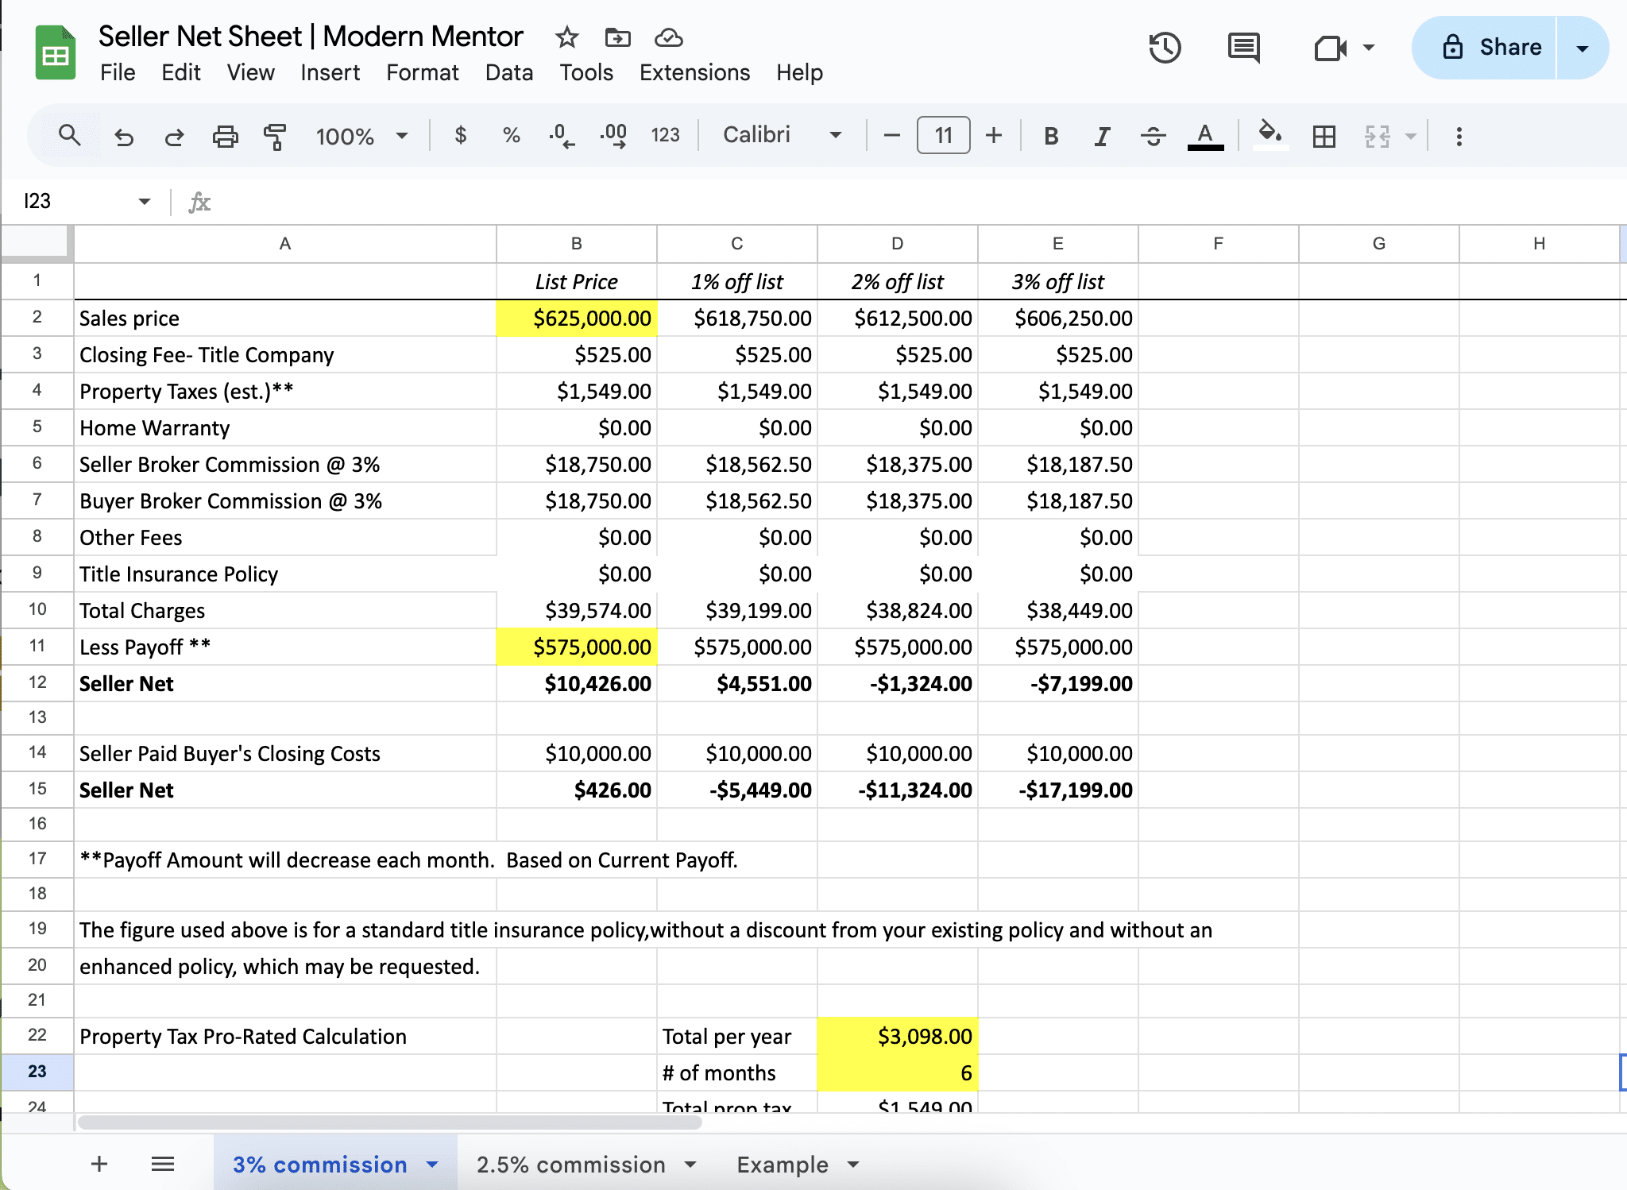Add a new sheet with plus button

coord(99,1165)
